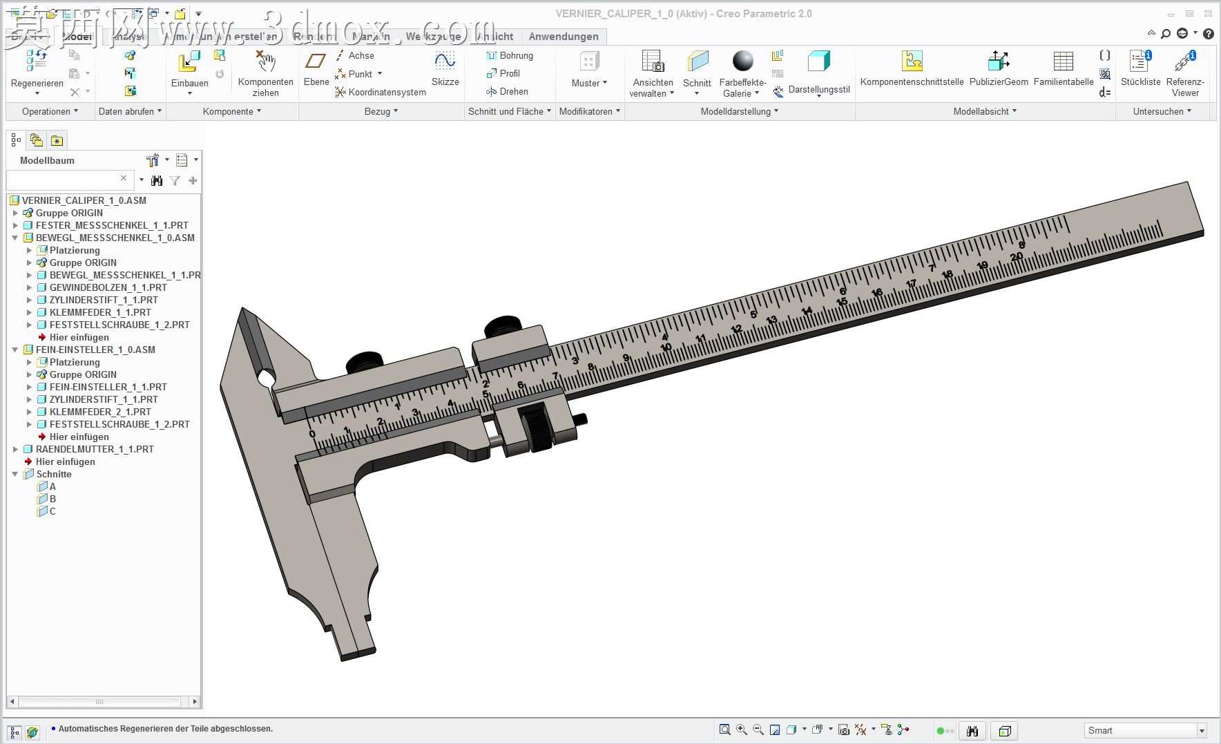Open the Untersuchen group dropdown
Image resolution: width=1221 pixels, height=744 pixels.
[x=1162, y=111]
